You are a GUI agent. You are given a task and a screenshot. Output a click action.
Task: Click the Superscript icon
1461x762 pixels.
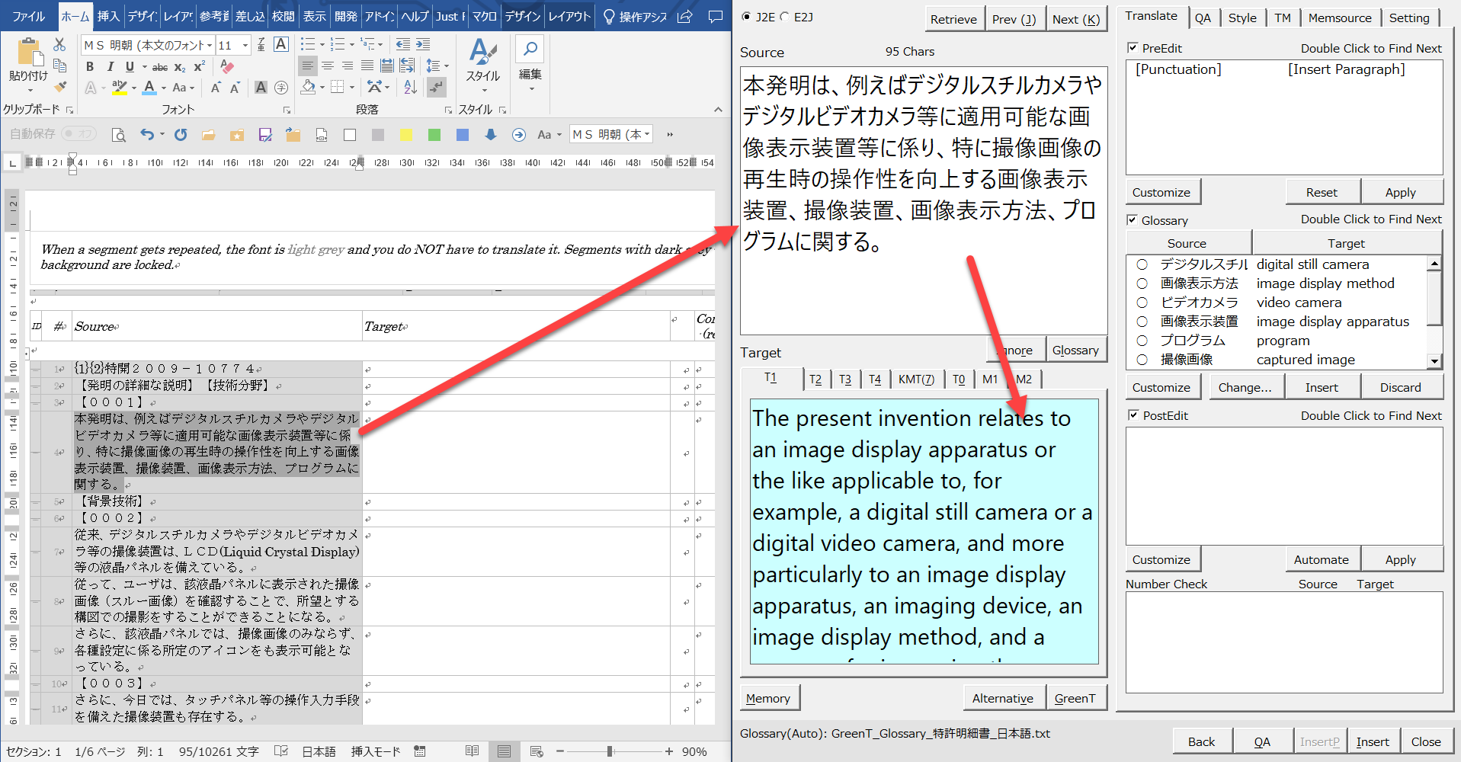point(199,67)
